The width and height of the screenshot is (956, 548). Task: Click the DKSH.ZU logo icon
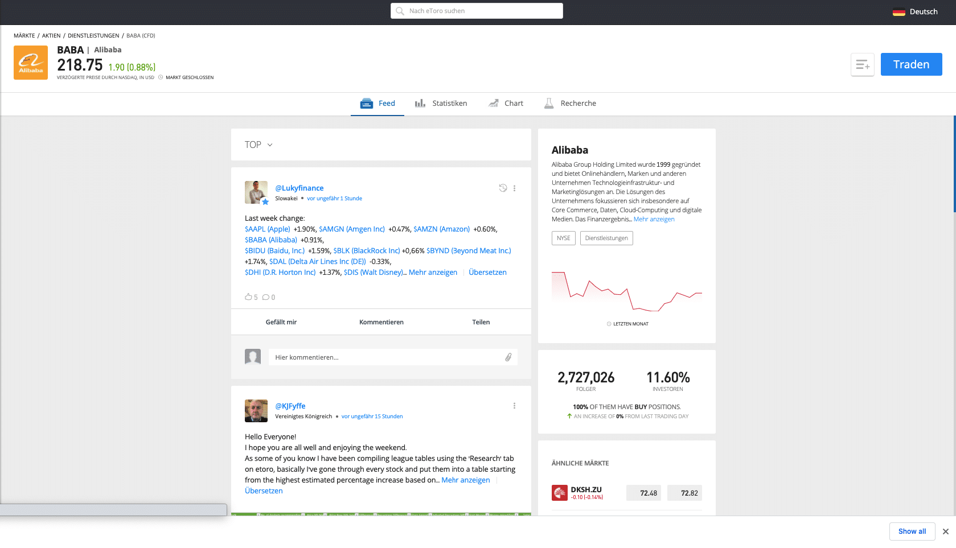(x=560, y=493)
